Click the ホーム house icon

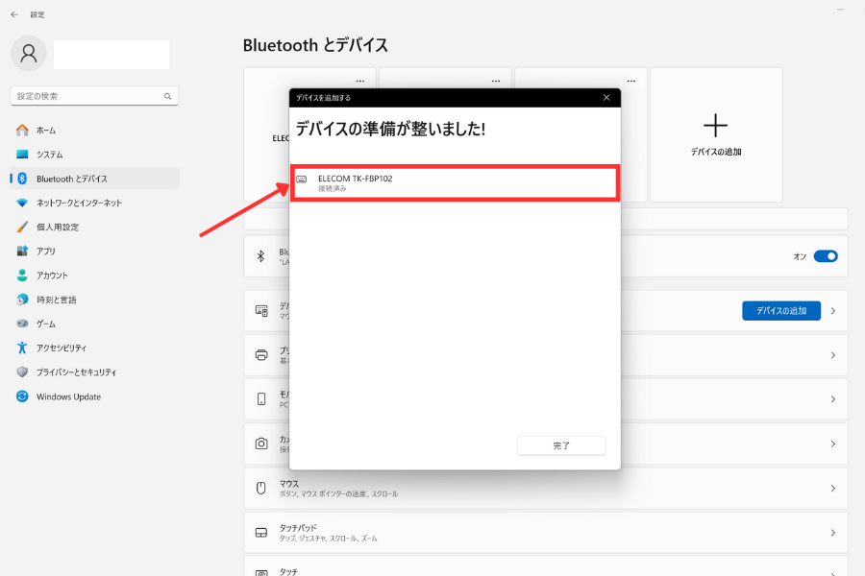click(22, 131)
